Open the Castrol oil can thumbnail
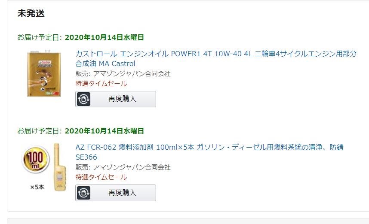Viewport: 369px width, 224px height. (44, 73)
